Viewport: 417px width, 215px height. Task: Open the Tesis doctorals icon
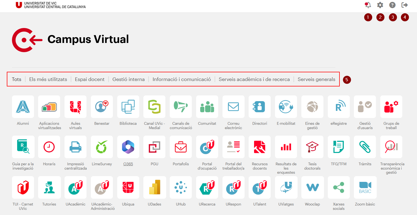point(312,147)
